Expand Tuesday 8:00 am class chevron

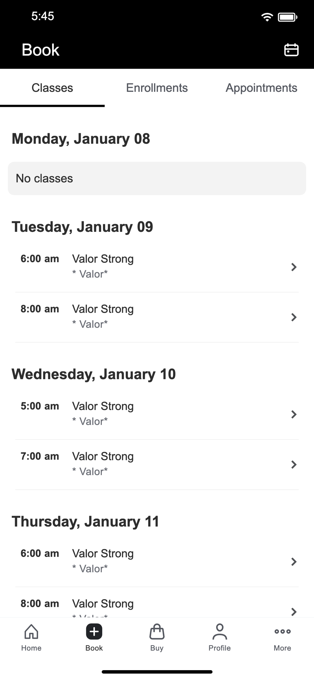point(294,317)
